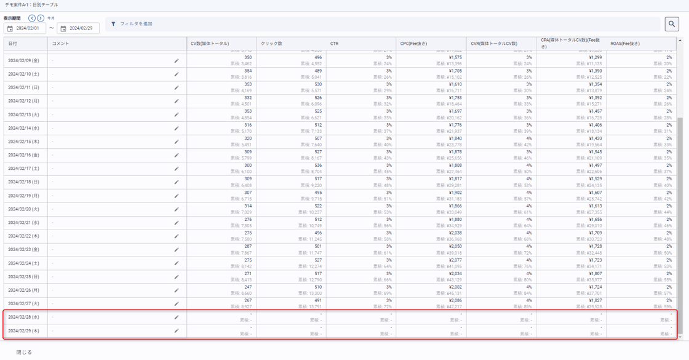The image size is (689, 360).
Task: Edit comment for 2024/02/28 row
Action: click(177, 318)
